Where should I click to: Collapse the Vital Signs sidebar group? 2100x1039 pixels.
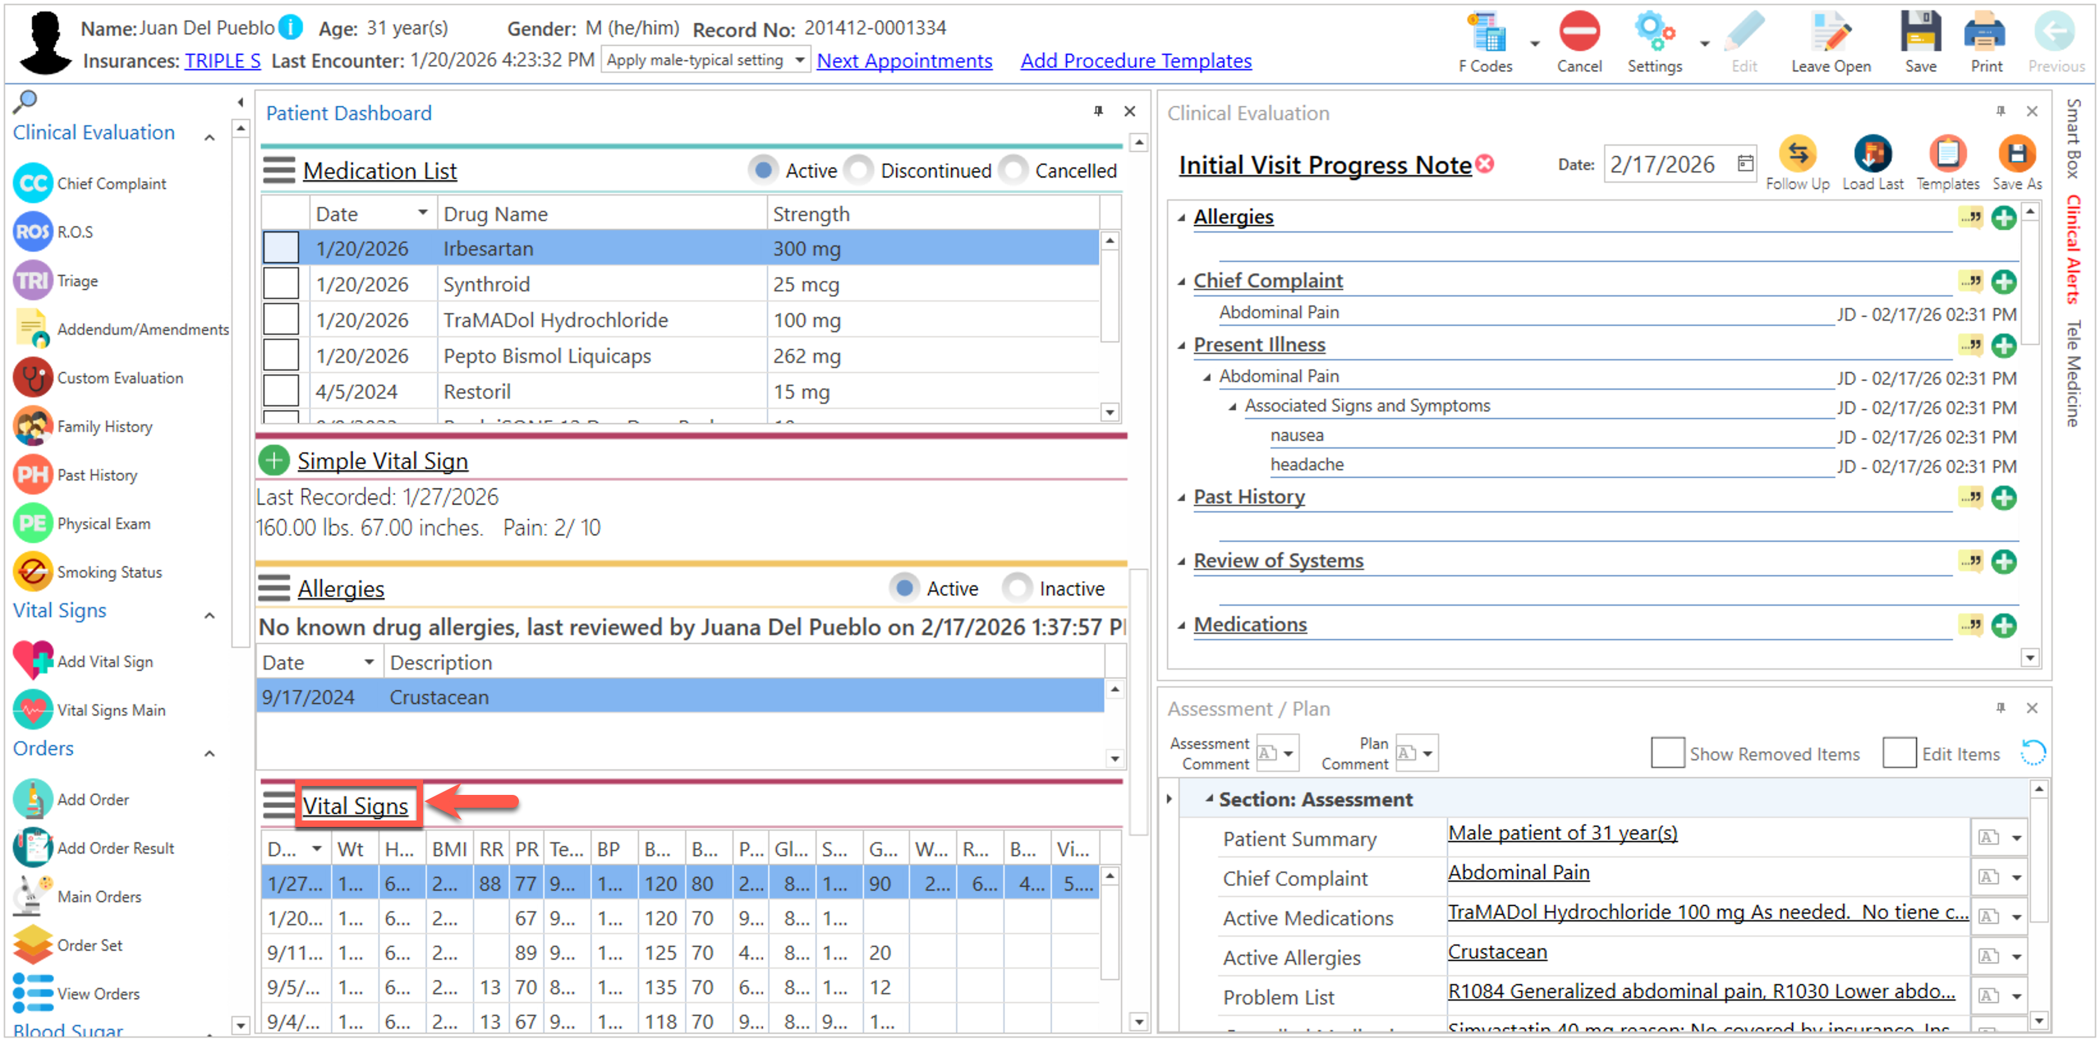pos(210,615)
